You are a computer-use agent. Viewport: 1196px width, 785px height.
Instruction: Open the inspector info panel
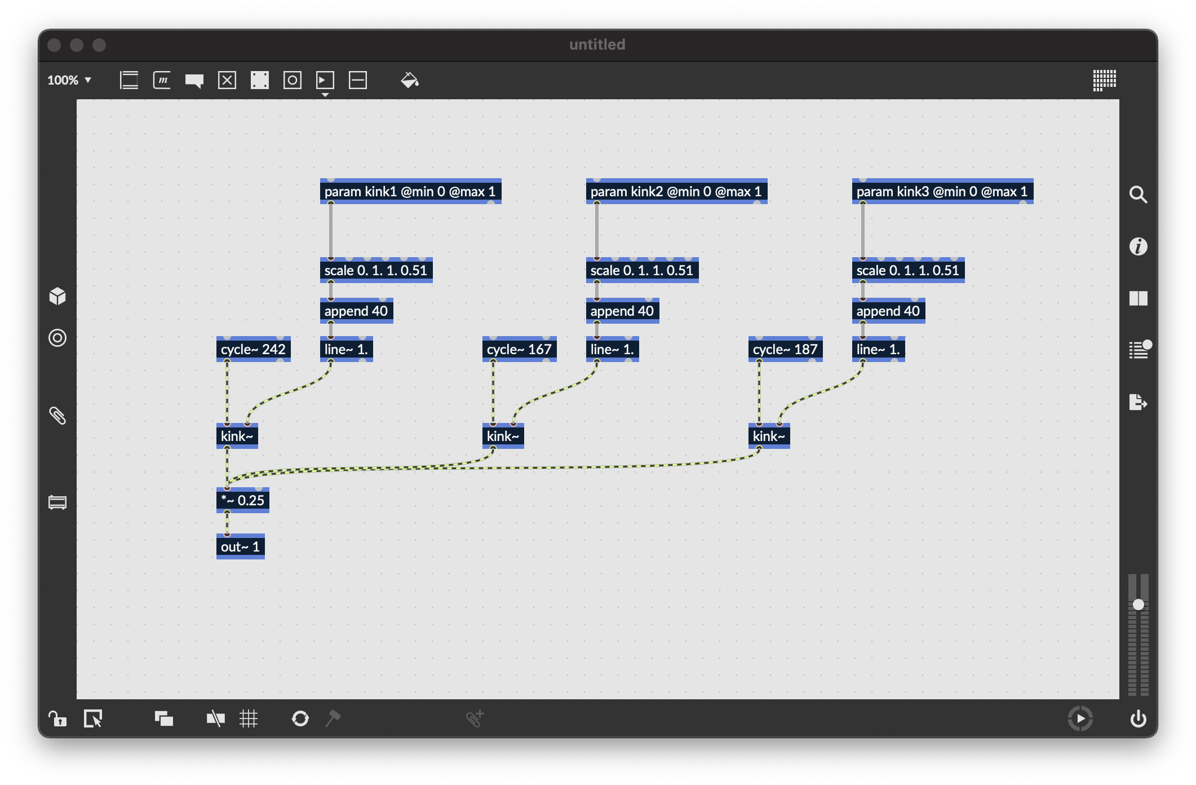coord(1138,246)
